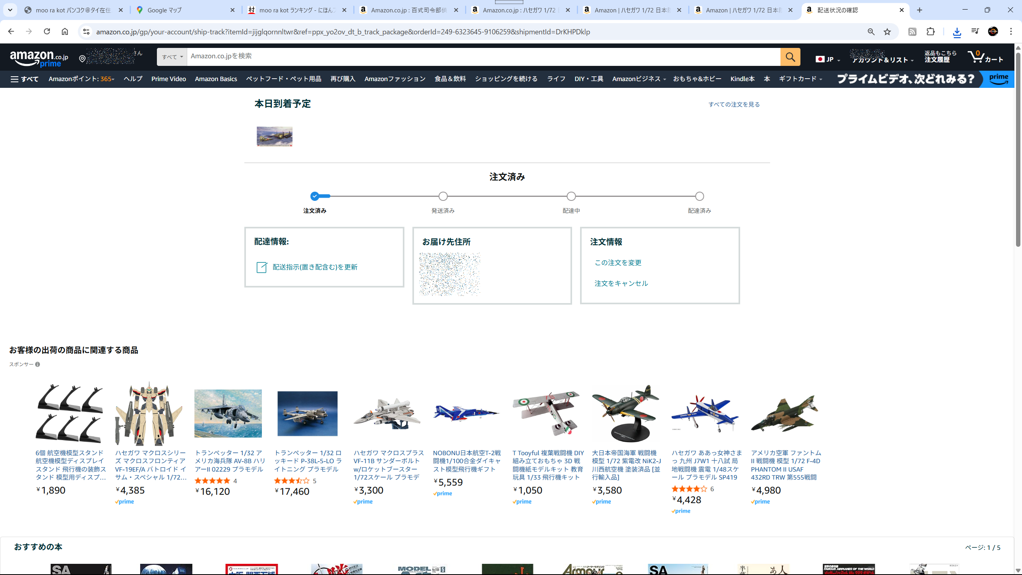1022x575 pixels.
Task: Click the delivery location pin icon
Action: point(82,59)
